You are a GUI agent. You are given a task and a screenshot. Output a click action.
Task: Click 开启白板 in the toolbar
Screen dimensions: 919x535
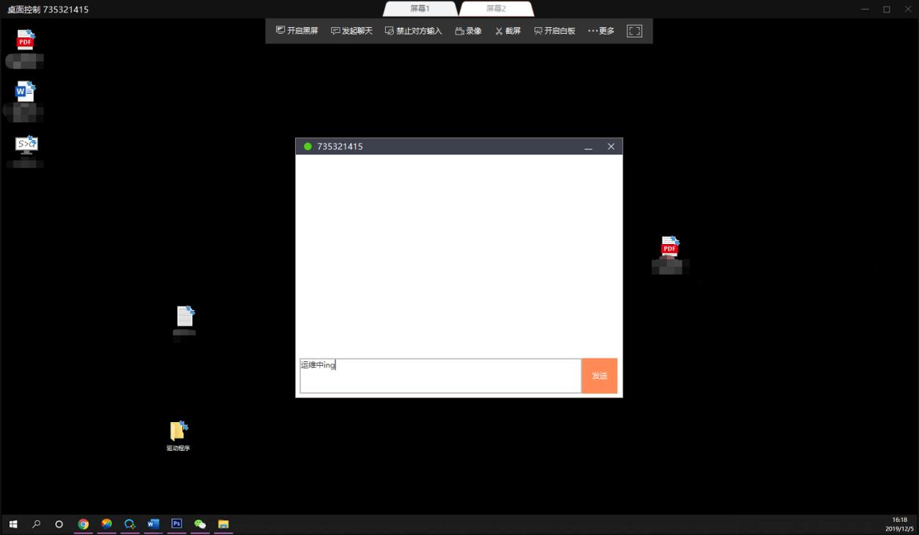554,31
